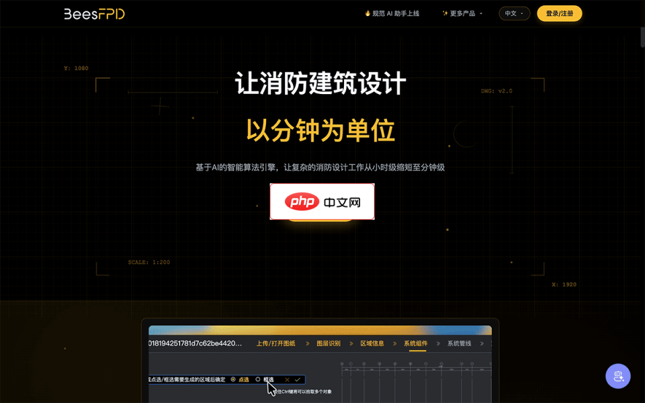Switch to the 区域信息 step tab

pyautogui.click(x=372, y=343)
